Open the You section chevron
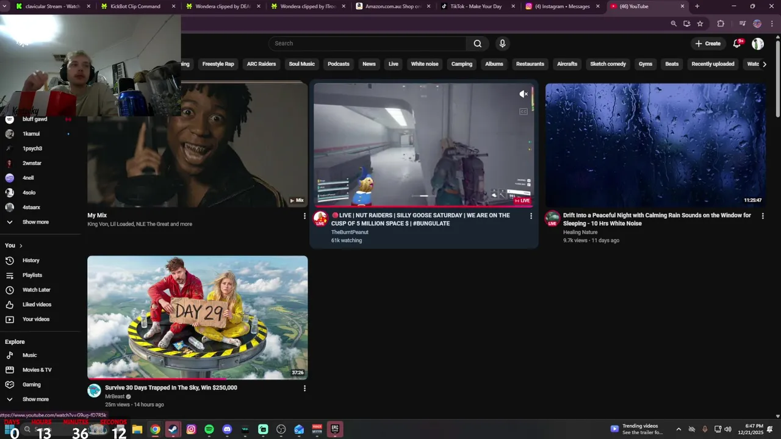Viewport: 781px width, 439px height. pyautogui.click(x=21, y=246)
